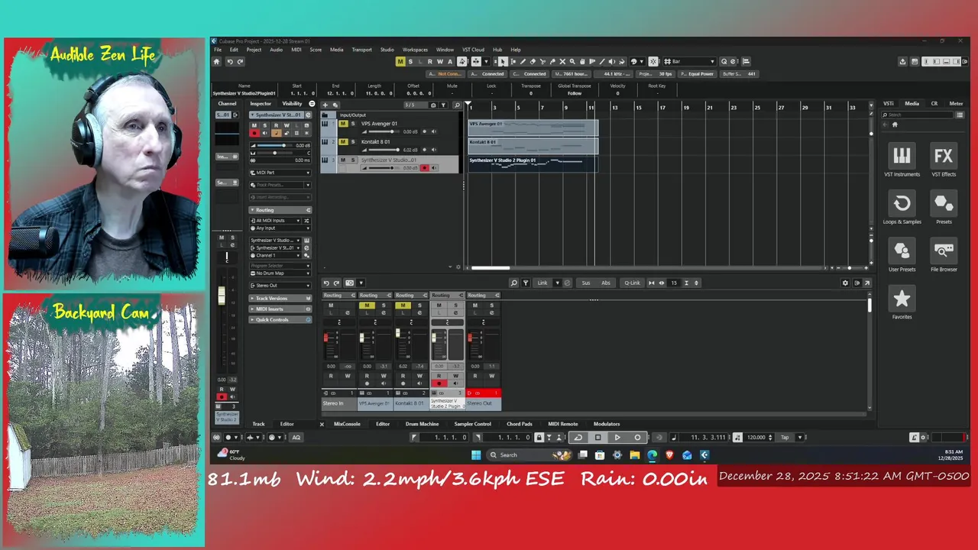This screenshot has height=550, width=978.
Task: Click the Add Track plus button
Action: click(x=325, y=105)
